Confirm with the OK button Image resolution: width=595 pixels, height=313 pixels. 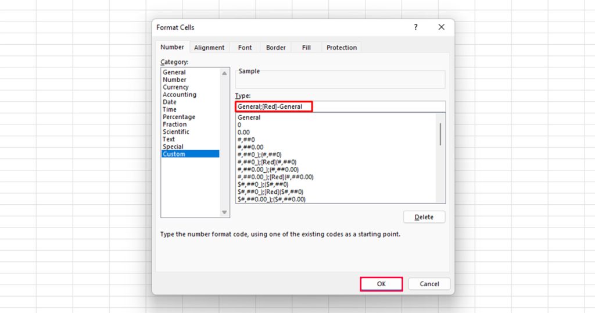[x=381, y=284]
